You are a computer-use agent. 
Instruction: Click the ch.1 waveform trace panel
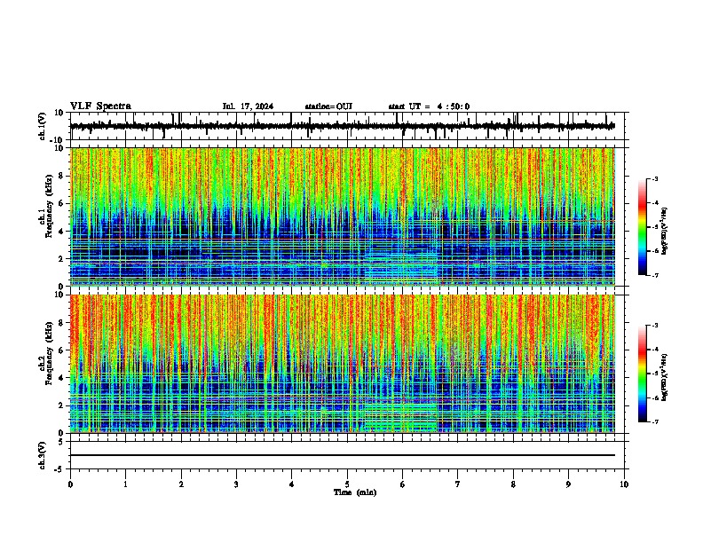tap(347, 126)
